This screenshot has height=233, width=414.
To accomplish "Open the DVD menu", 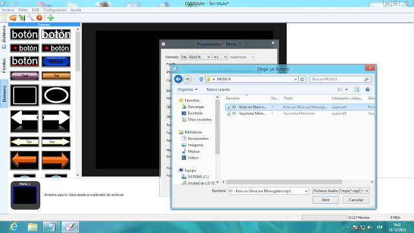I will [x=36, y=10].
